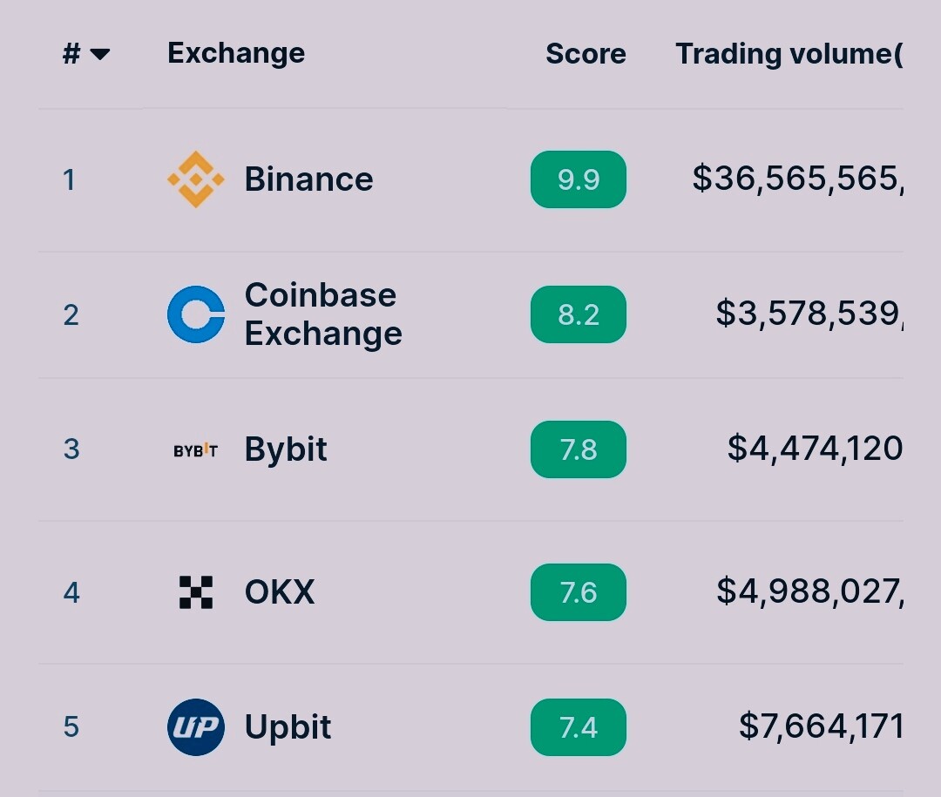This screenshot has height=797, width=941.
Task: Open the Upbit exchange name link
Action: [x=288, y=726]
